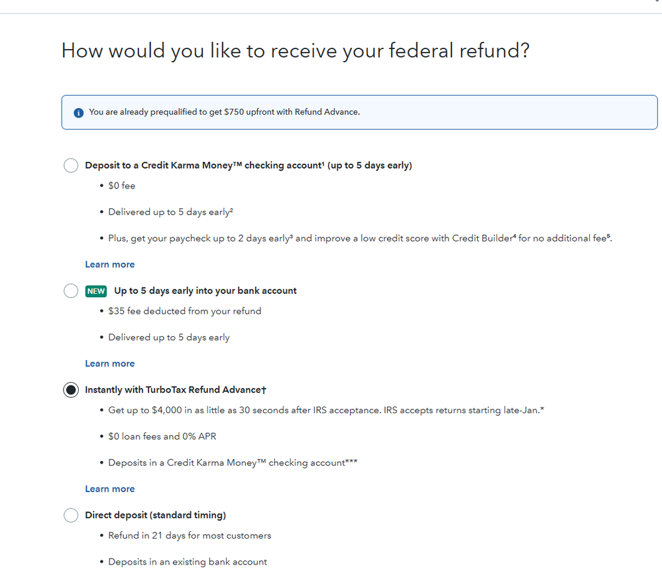This screenshot has width=662, height=587.
Task: Click the bullet beside "$35 fee deducted"
Action: tap(101, 311)
